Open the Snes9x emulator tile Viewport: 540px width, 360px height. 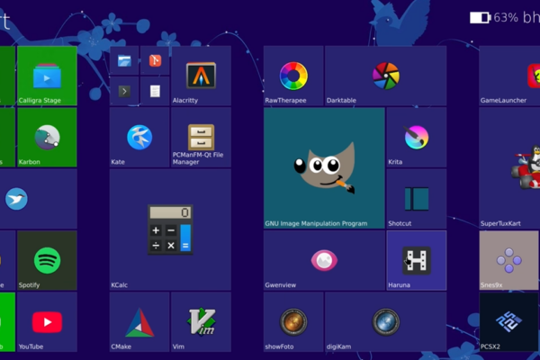pos(509,260)
